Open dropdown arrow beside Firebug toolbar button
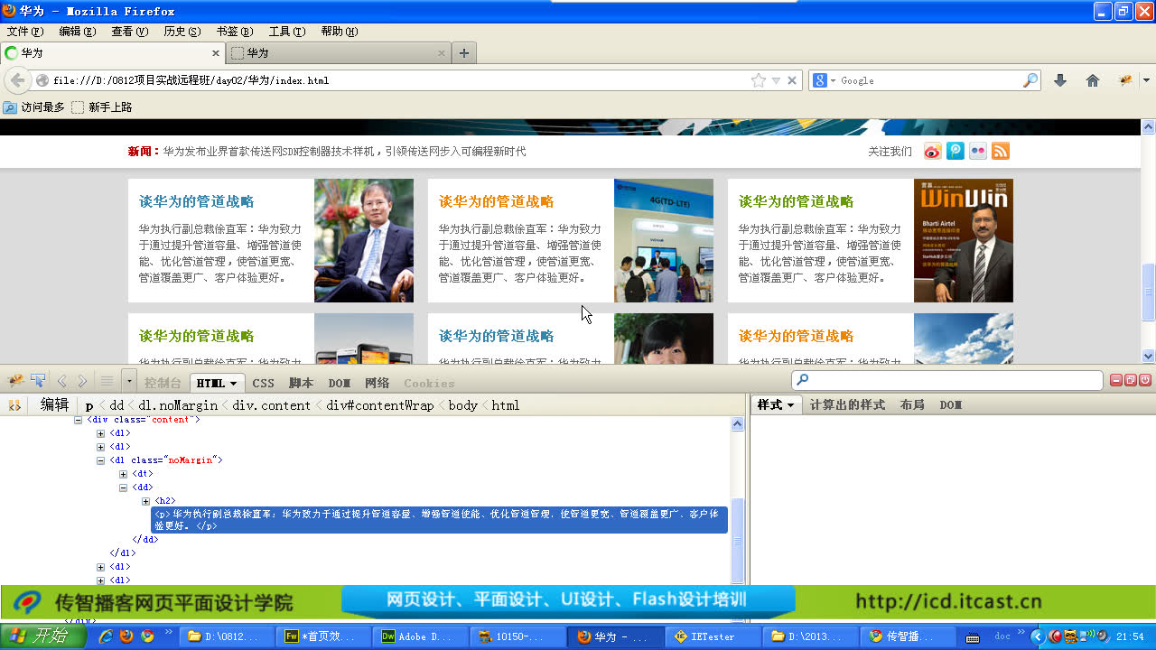 1146,80
